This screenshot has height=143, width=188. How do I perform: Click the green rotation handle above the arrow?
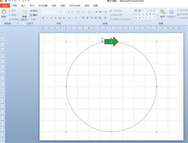(111, 38)
